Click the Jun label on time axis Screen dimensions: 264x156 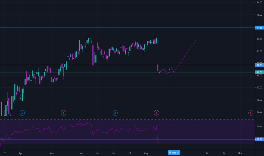coord(81,153)
